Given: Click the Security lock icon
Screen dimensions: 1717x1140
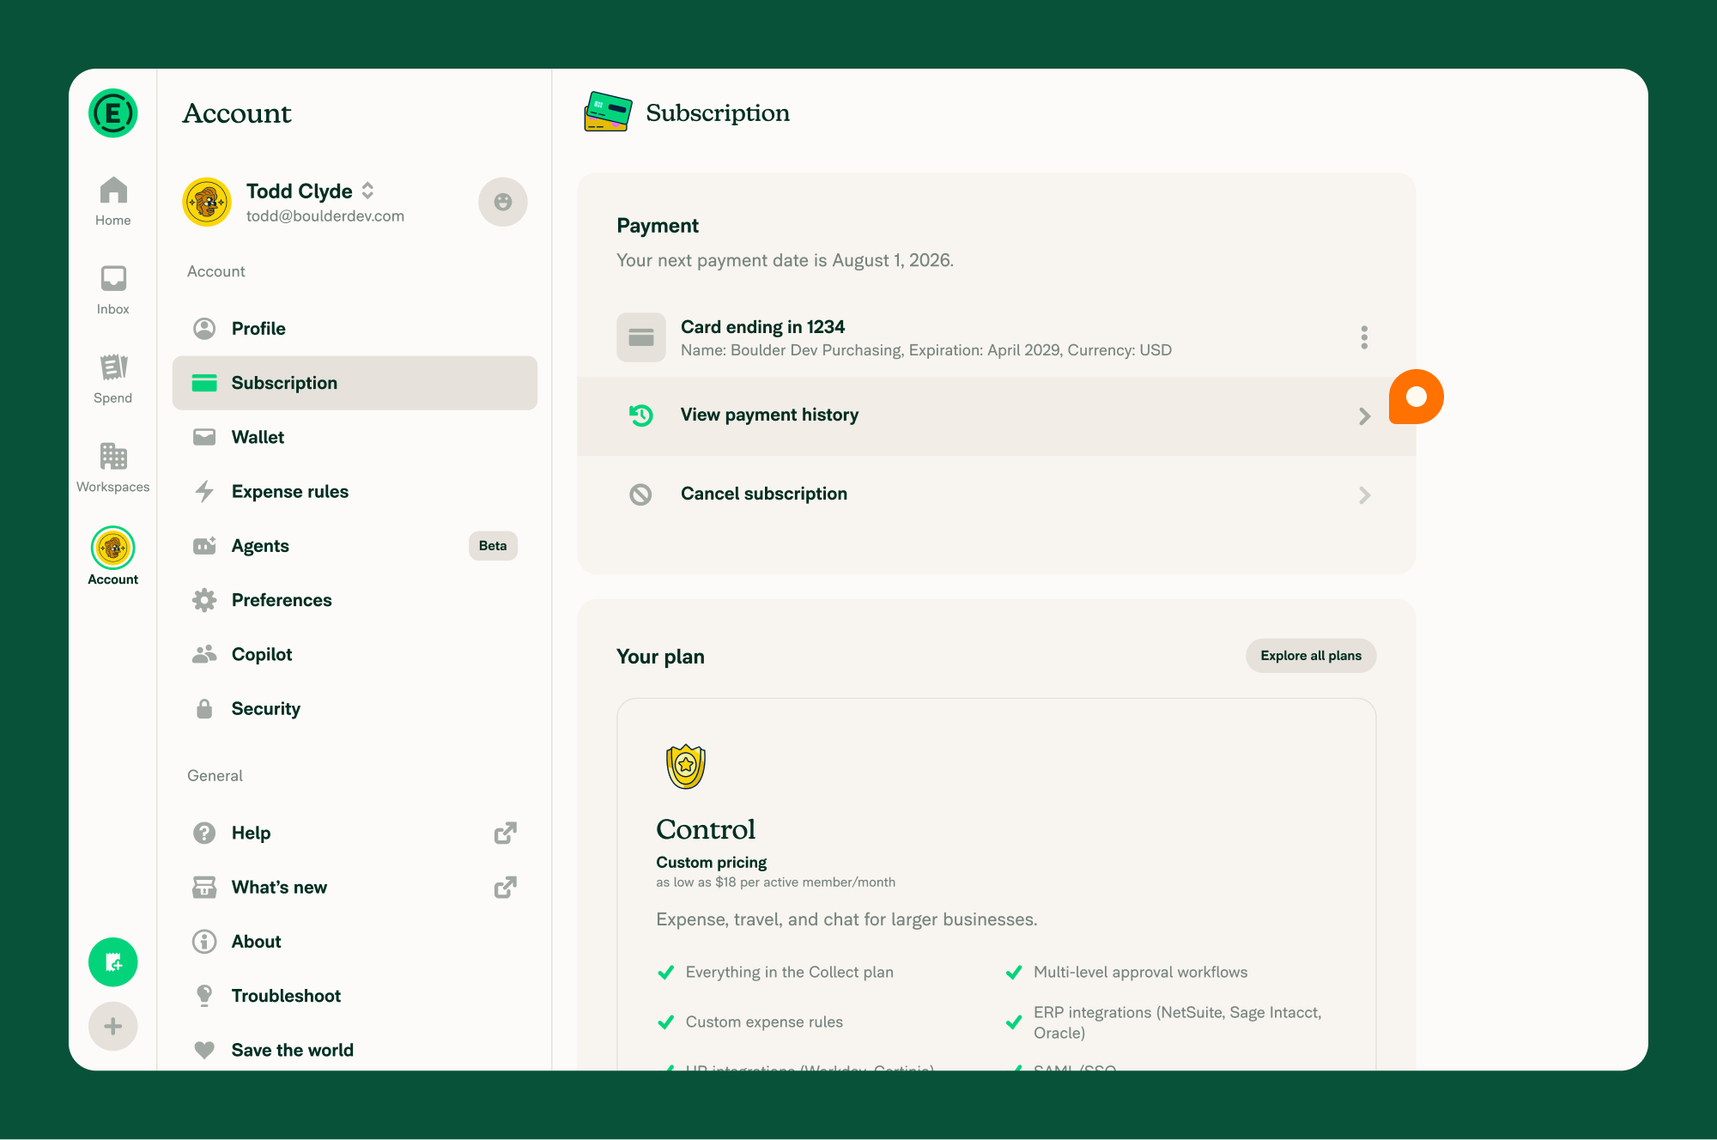Looking at the screenshot, I should click(204, 708).
